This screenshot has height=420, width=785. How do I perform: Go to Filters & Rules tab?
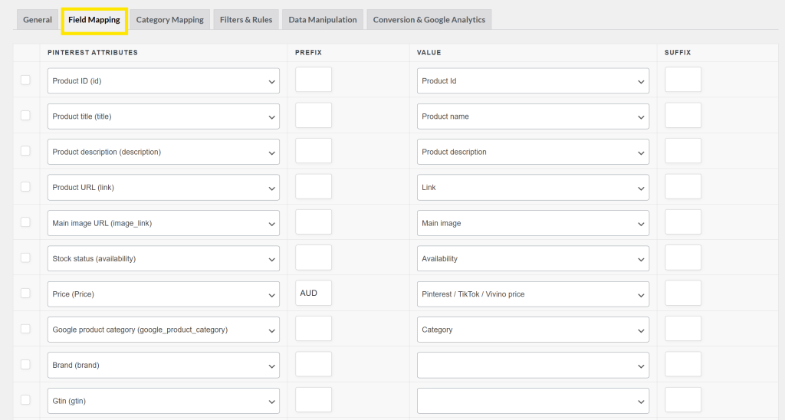tap(246, 20)
